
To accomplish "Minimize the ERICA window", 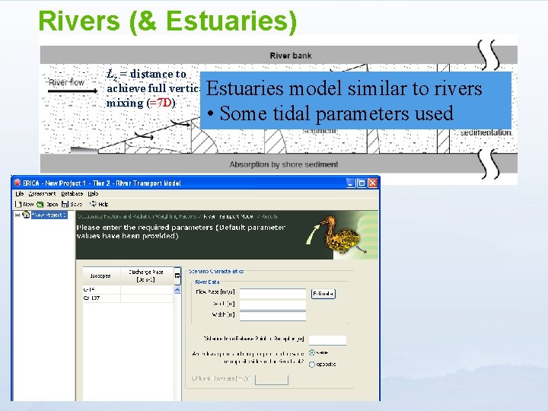I will coord(351,183).
